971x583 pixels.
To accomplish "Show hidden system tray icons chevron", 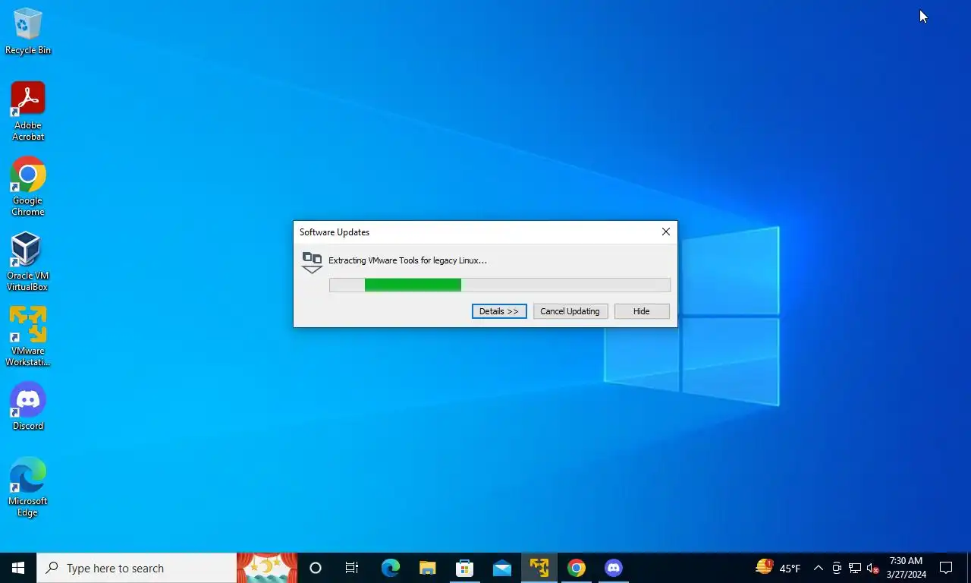I will click(x=819, y=568).
